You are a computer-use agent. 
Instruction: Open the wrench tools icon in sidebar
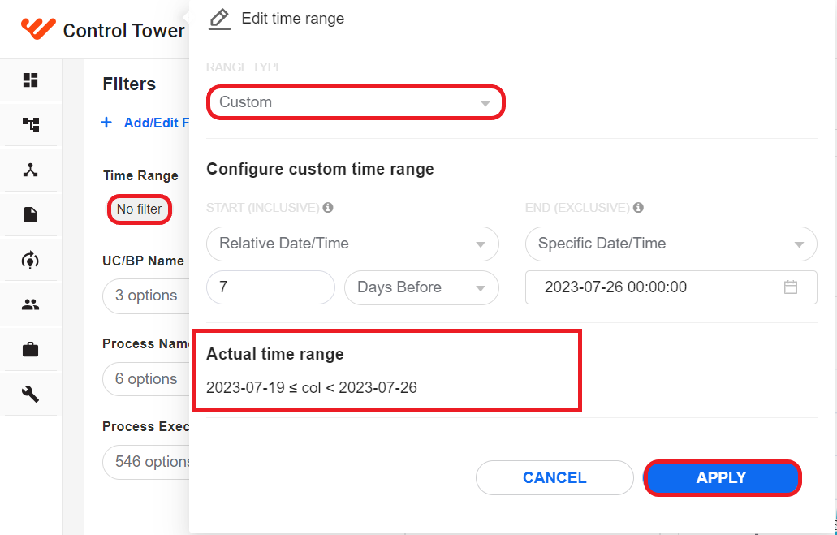coord(30,395)
